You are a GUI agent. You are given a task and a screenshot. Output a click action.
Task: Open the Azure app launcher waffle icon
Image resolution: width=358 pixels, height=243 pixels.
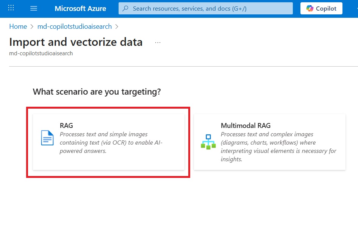[11, 8]
